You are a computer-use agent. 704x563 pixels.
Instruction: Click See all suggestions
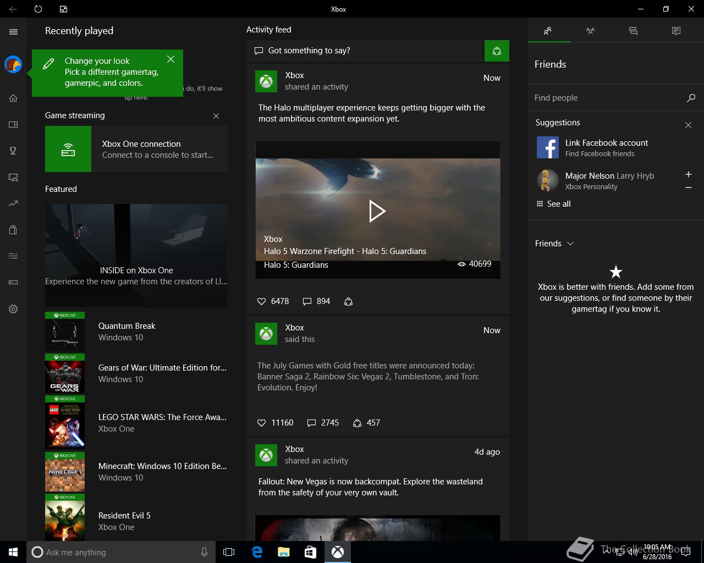[553, 204]
